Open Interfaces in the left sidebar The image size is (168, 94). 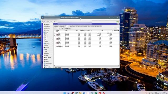[x=47, y=28]
